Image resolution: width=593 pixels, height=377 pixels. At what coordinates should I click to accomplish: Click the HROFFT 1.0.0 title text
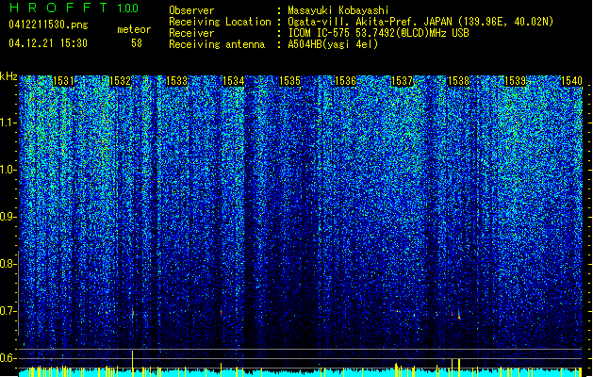74,8
